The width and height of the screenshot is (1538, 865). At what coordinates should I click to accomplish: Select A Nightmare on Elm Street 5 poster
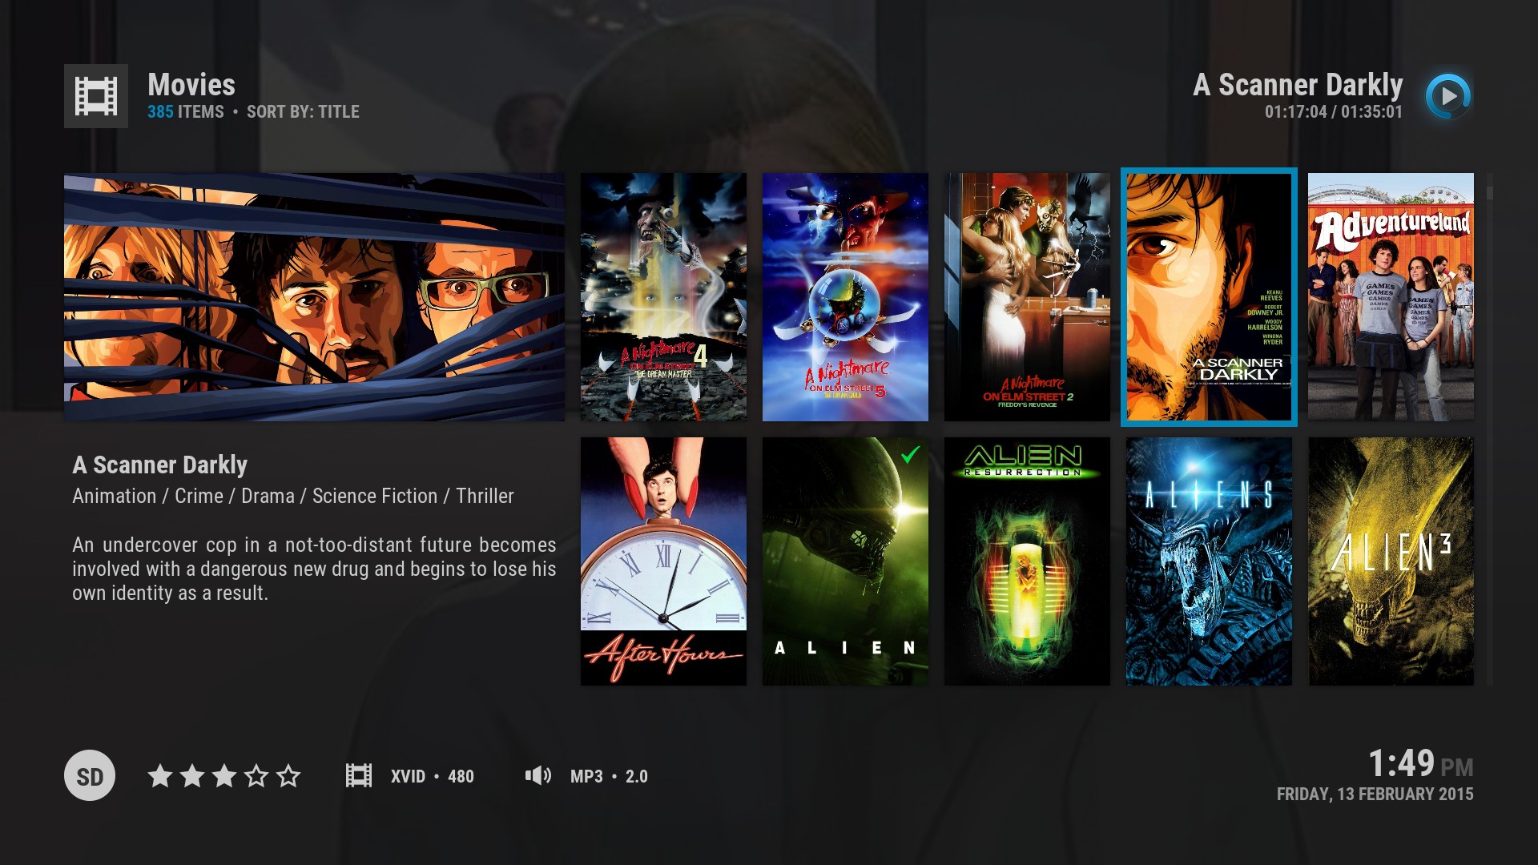pos(845,297)
